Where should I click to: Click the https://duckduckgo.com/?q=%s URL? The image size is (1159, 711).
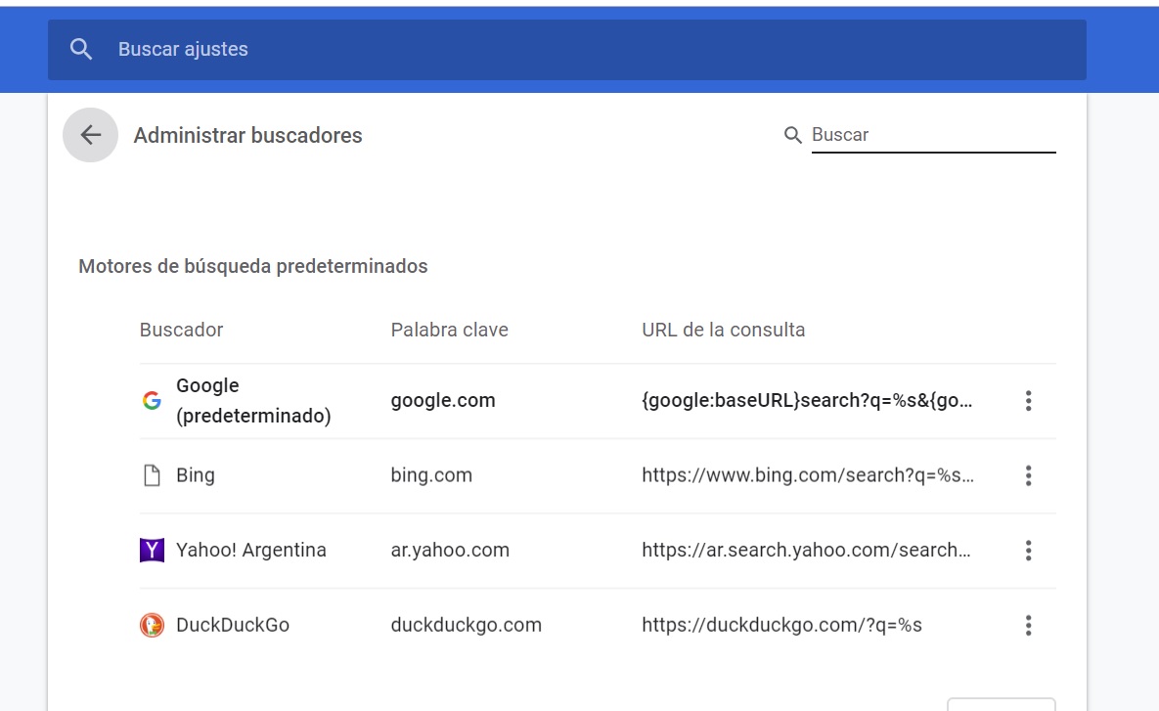[x=782, y=625]
